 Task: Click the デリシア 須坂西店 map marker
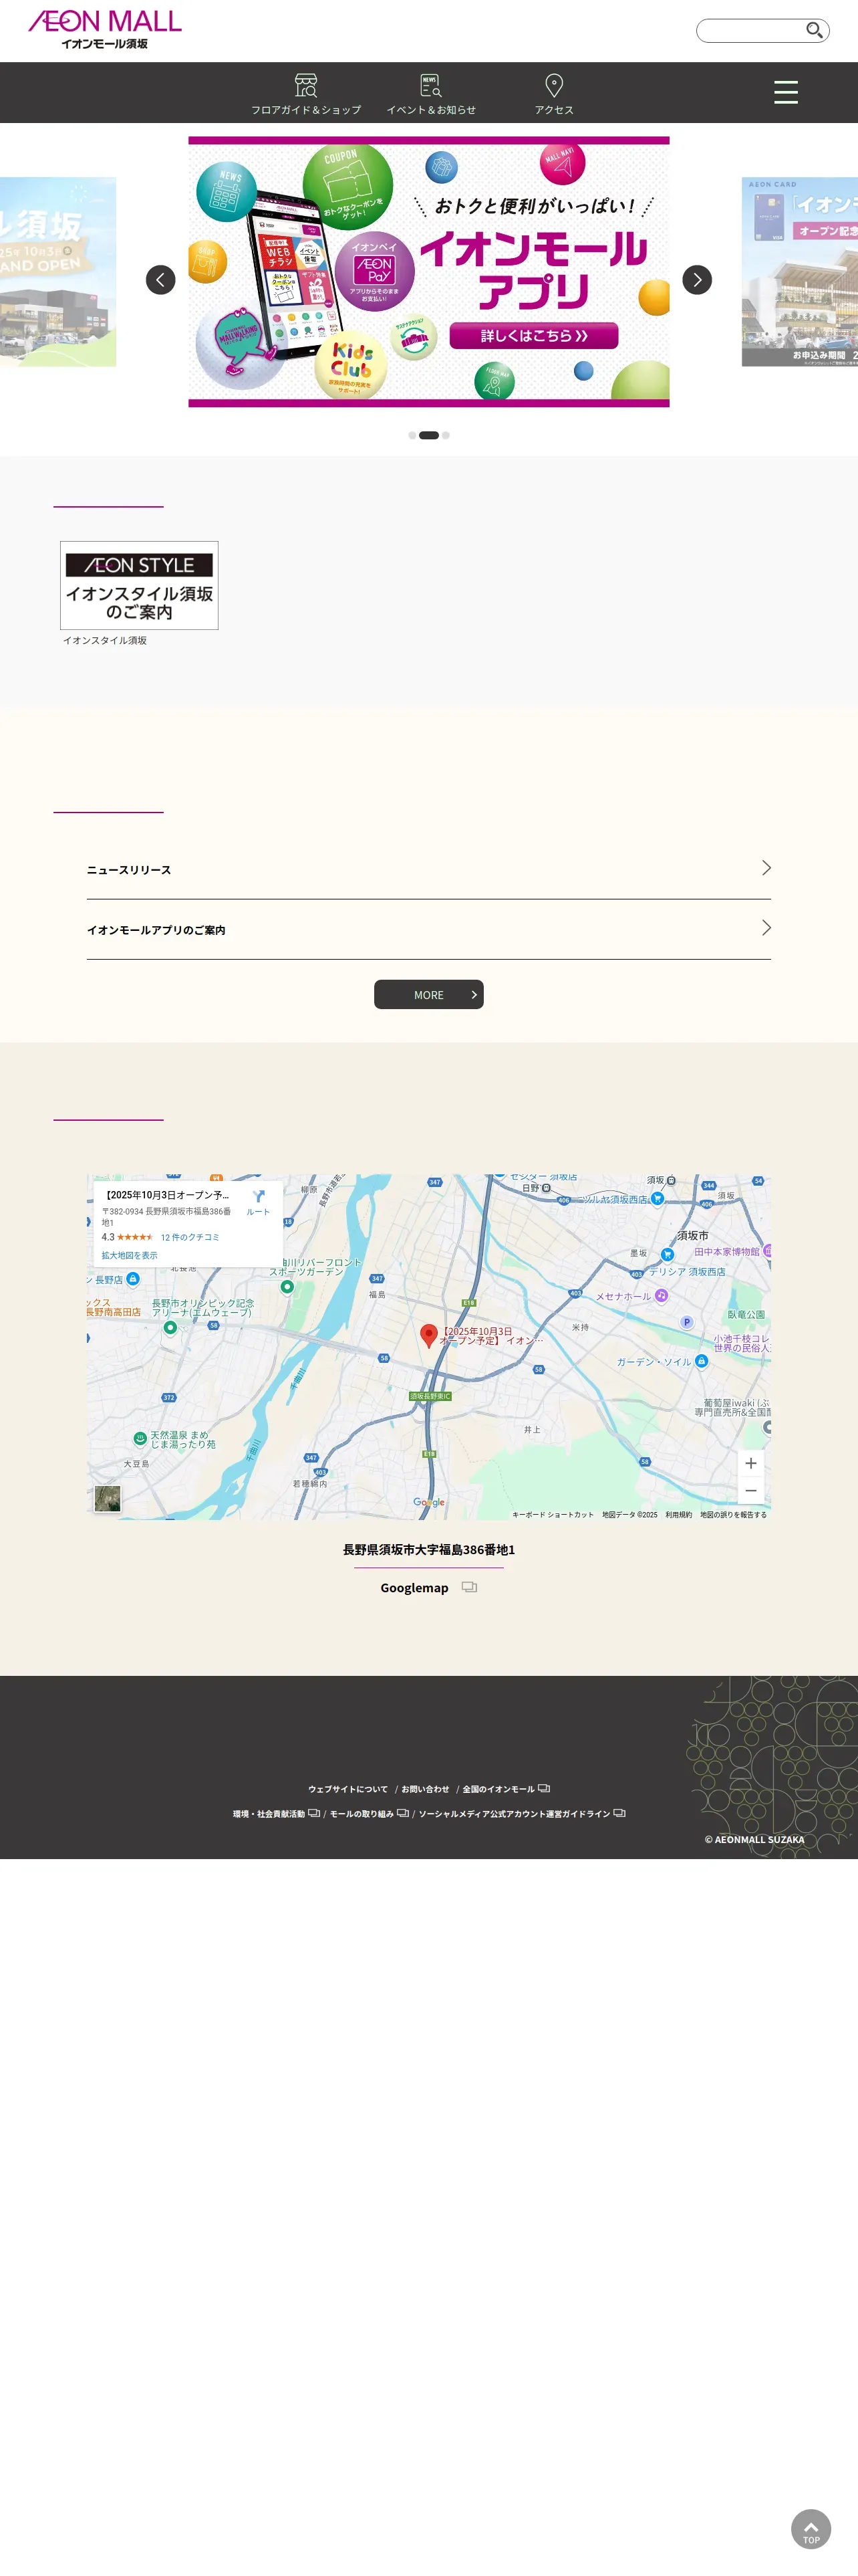[x=668, y=1254]
